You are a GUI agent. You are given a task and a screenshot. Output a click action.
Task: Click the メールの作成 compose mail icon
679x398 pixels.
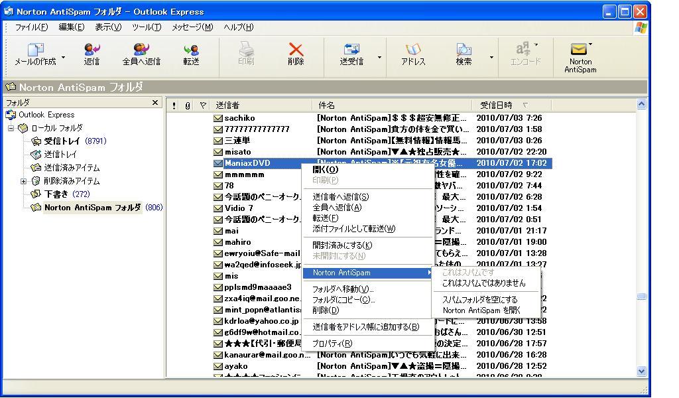(35, 49)
